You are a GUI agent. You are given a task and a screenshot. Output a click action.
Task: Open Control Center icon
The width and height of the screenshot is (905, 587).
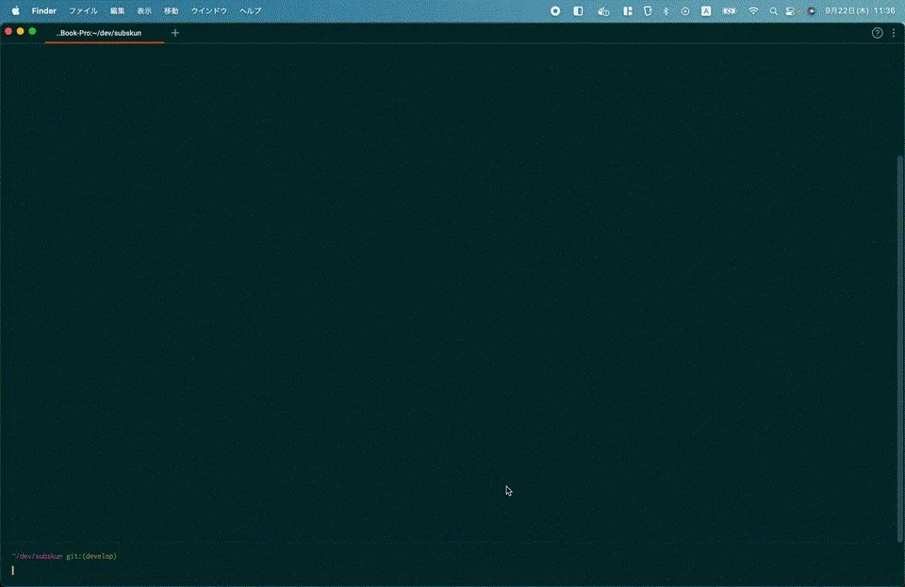click(x=791, y=10)
